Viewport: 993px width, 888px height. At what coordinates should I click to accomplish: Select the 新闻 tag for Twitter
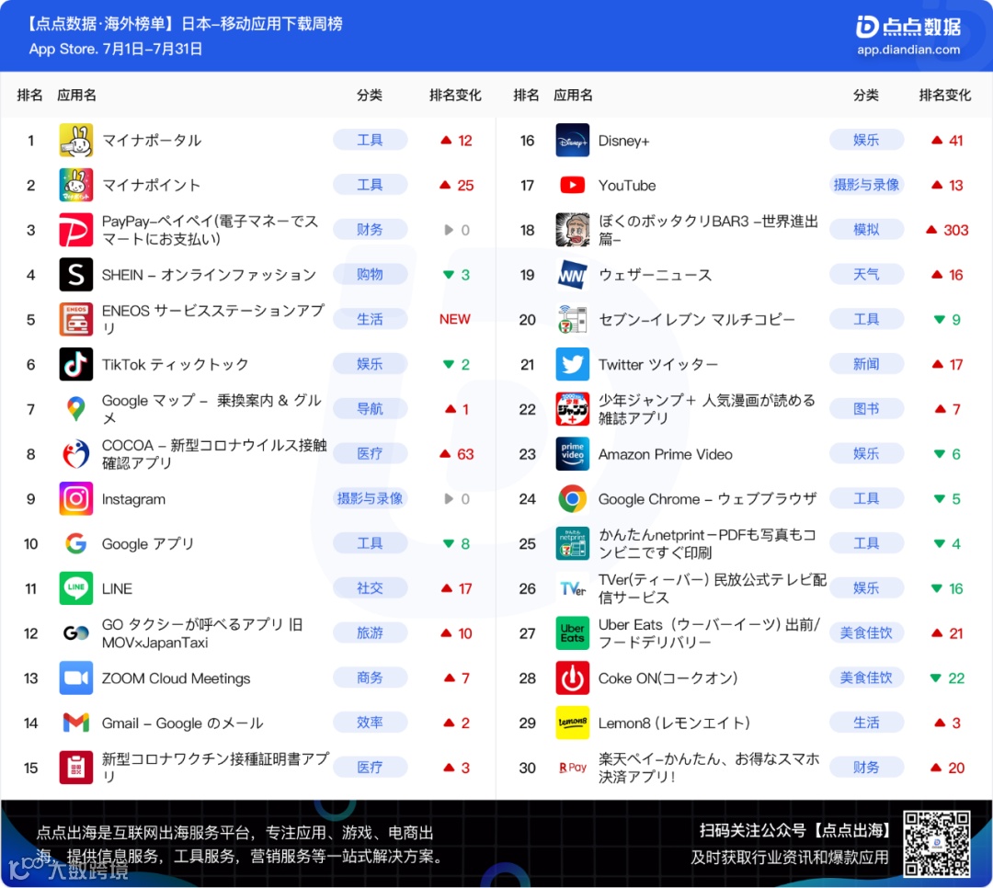(866, 363)
